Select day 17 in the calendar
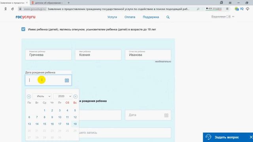 (60, 124)
